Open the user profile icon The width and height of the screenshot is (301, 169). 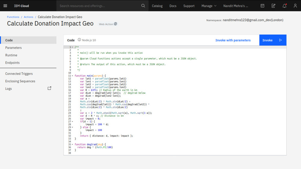[295, 6]
